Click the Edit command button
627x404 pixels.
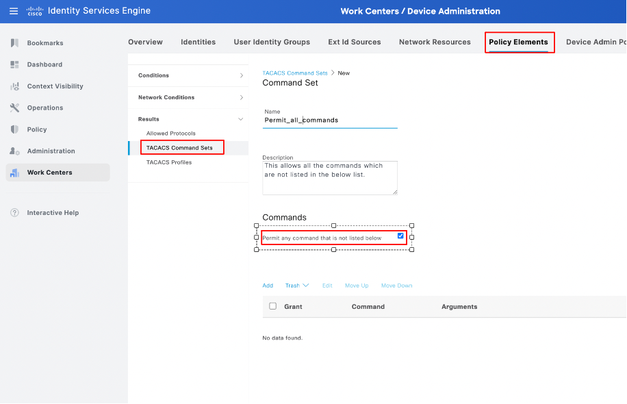click(327, 286)
